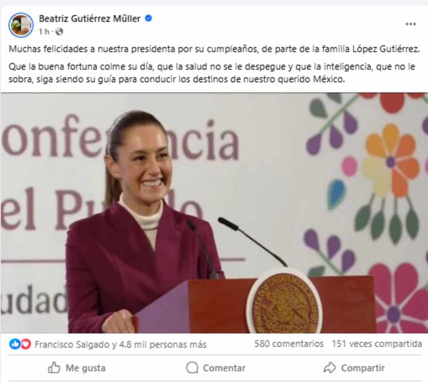
Task: Open the 1 h post timestamp
Action: (44, 32)
